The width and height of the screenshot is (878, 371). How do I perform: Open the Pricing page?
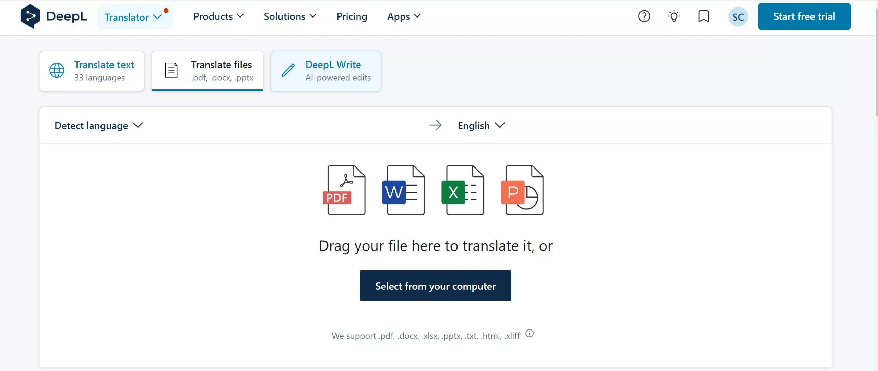click(352, 16)
